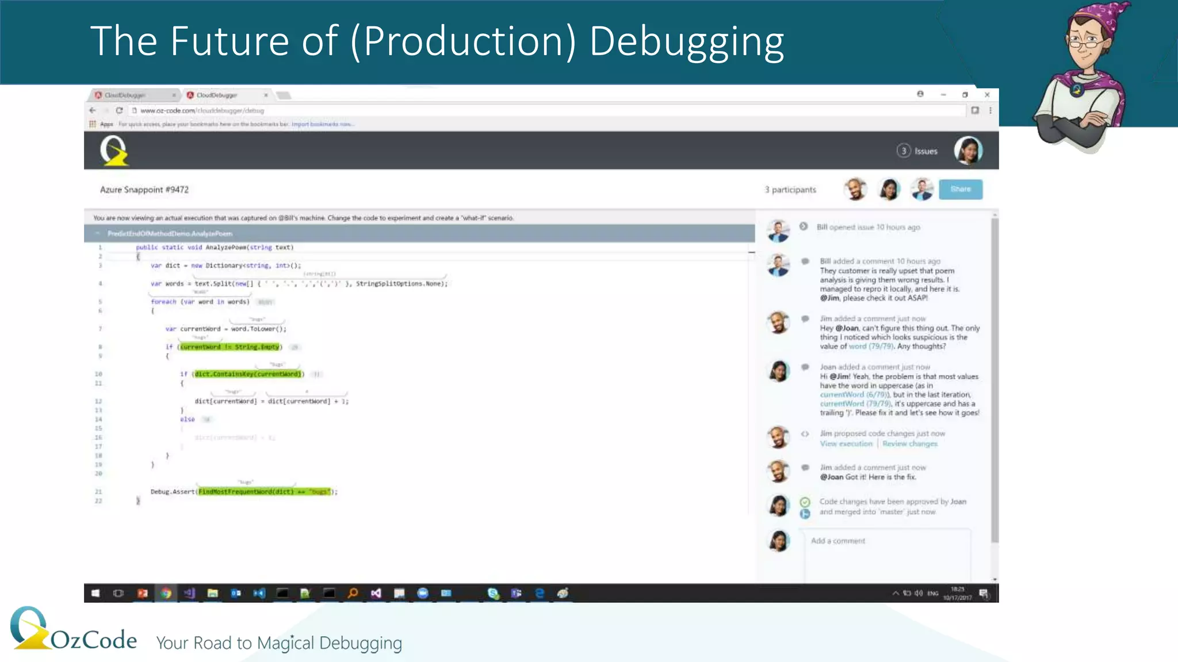Open Chrome from the taskbar

[166, 593]
